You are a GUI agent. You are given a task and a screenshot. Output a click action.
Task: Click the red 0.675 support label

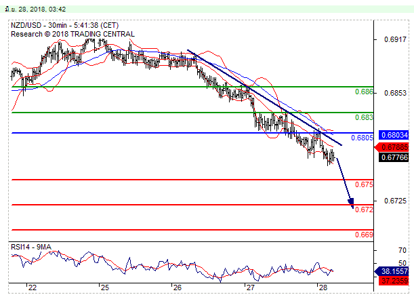[364, 184]
